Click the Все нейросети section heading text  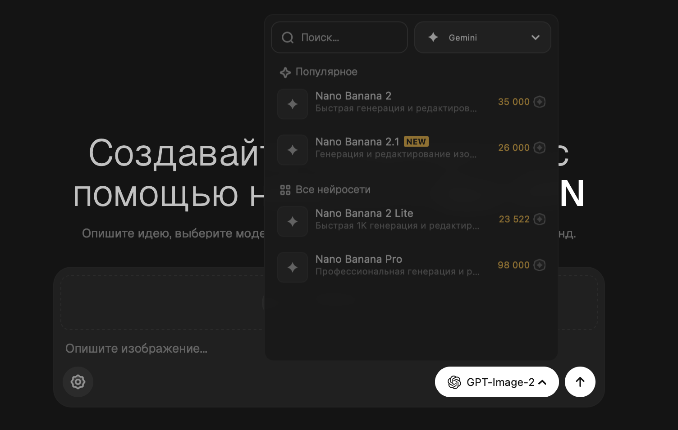point(333,190)
